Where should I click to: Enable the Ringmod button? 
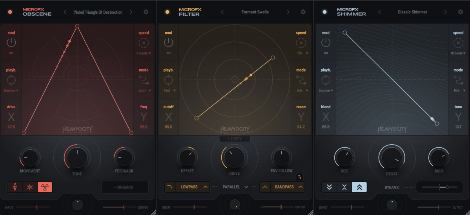coord(125,187)
